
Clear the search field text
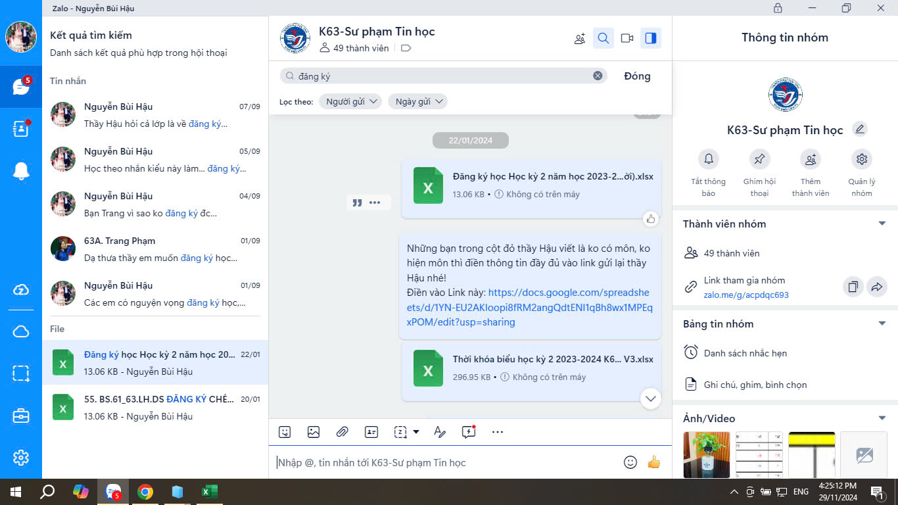598,76
